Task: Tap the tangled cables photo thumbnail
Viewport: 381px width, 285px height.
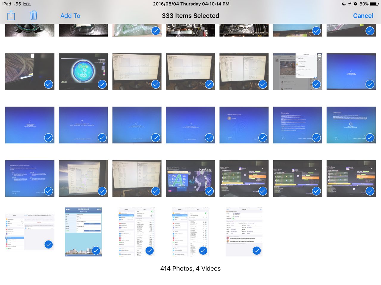Action: [x=30, y=72]
